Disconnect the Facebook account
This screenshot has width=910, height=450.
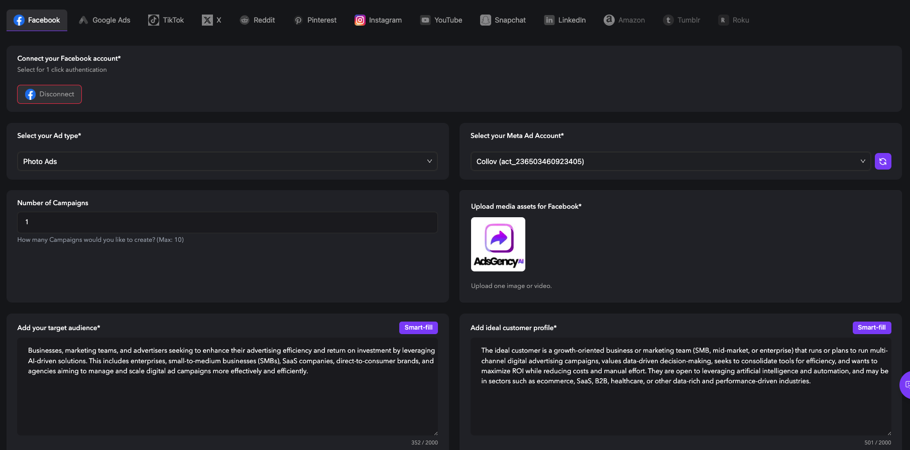pos(49,94)
